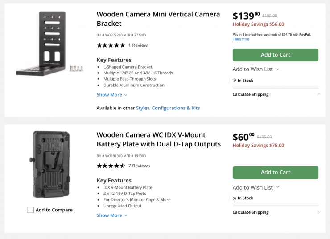Expand Calculate Shipping arrow for camera bracket
The width and height of the screenshot is (330, 239).
click(318, 94)
